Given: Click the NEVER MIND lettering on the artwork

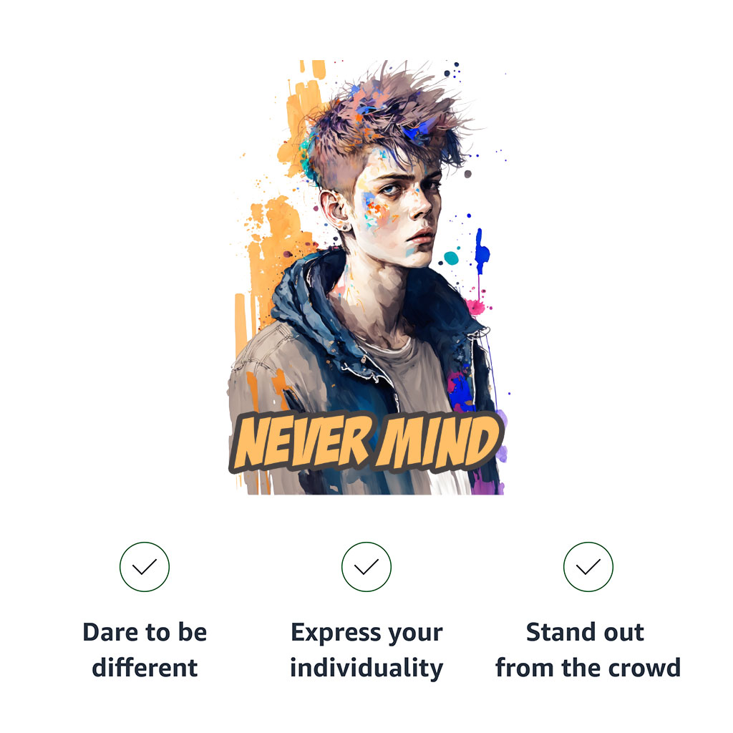Looking at the screenshot, I should tap(366, 442).
